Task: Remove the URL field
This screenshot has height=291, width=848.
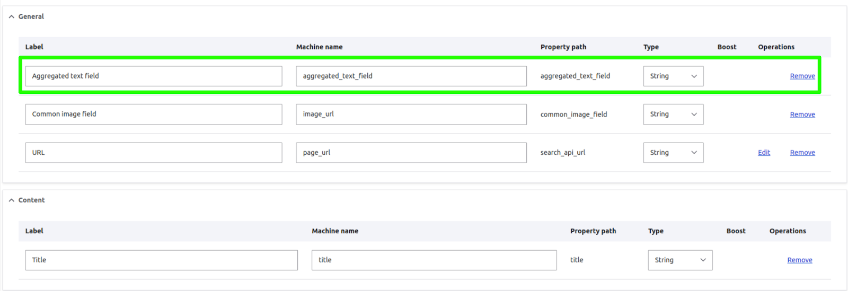Action: 802,153
